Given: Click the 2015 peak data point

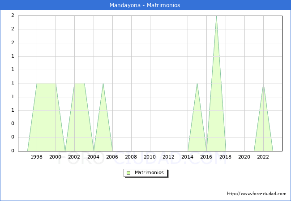Looking at the screenshot, I should (197, 84).
